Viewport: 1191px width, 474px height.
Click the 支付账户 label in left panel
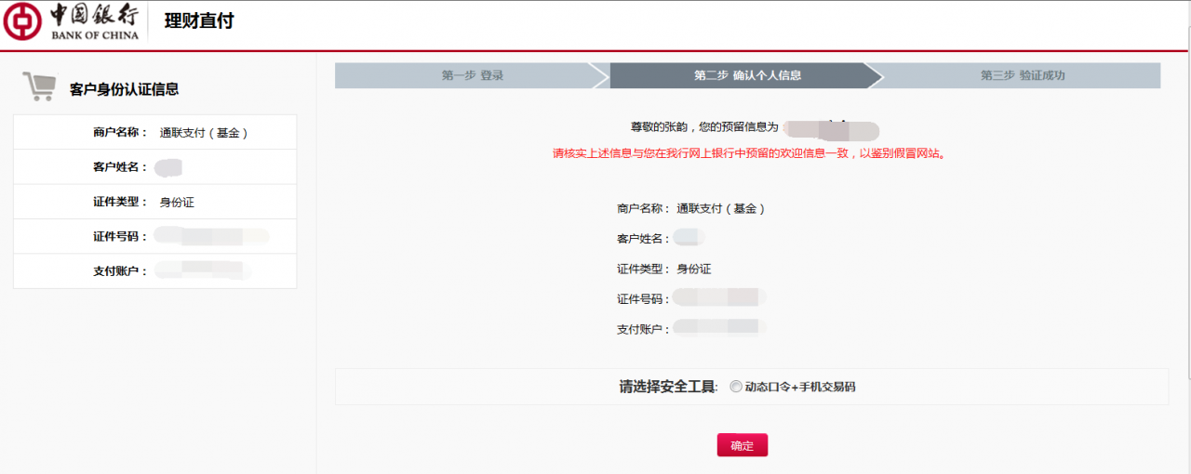[120, 270]
